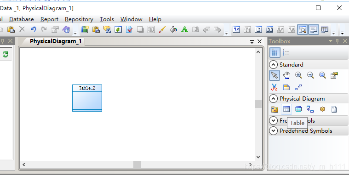Click the Find Objects binoculars icon
The height and width of the screenshot is (175, 349).
coord(107,29)
